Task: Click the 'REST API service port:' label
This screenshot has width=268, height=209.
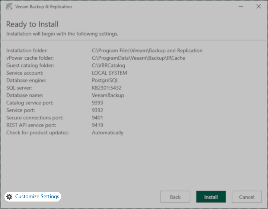Action: 31,125
